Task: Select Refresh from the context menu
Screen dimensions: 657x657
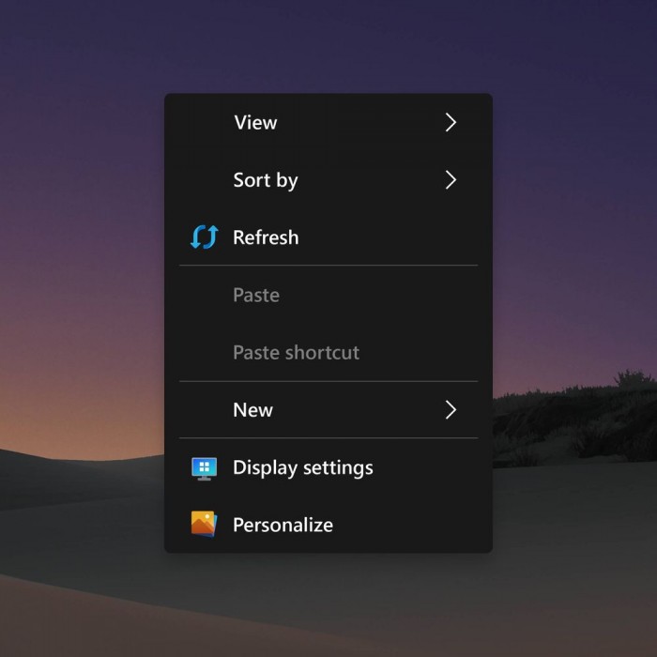Action: [328, 237]
